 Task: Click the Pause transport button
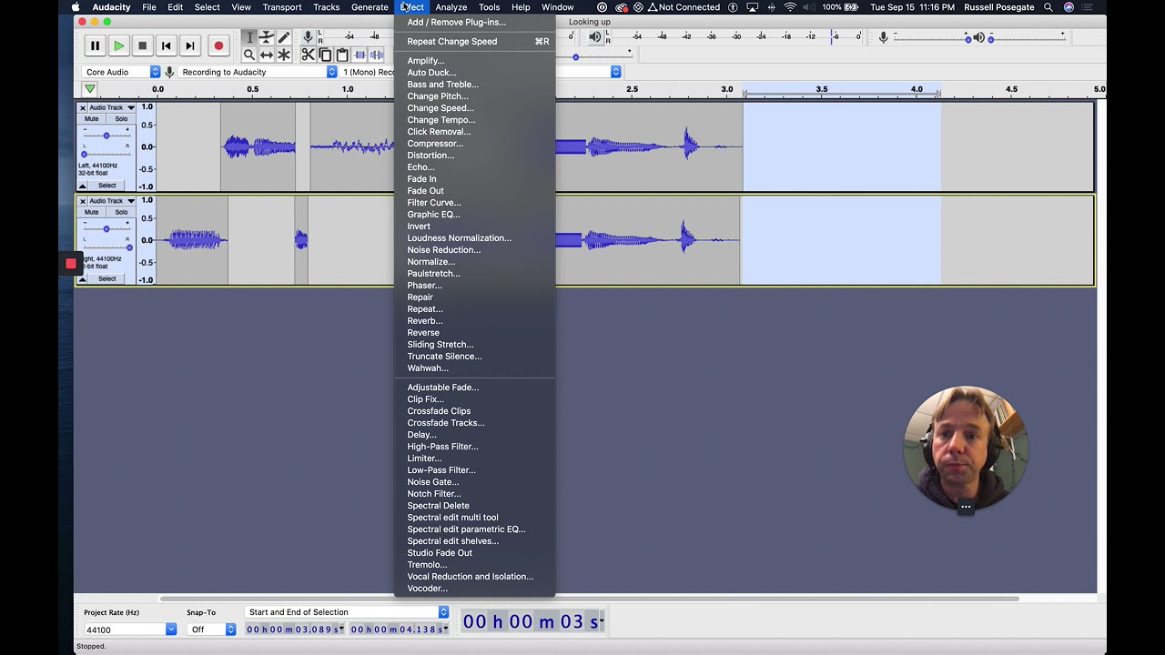point(95,45)
